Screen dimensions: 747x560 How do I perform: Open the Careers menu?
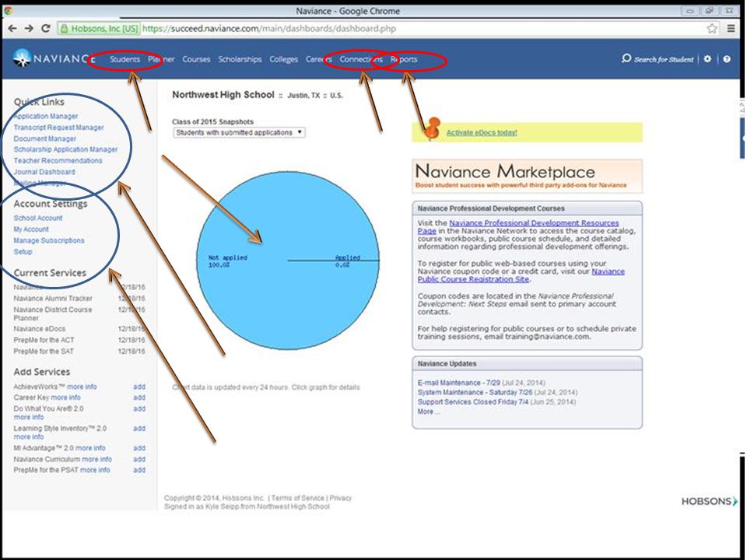319,60
